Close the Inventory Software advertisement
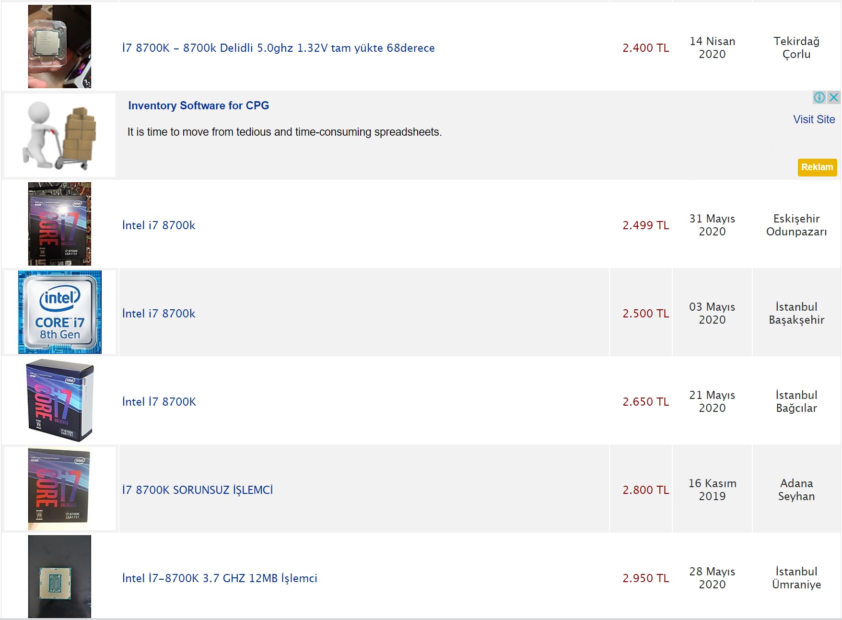842x620 pixels. click(834, 97)
